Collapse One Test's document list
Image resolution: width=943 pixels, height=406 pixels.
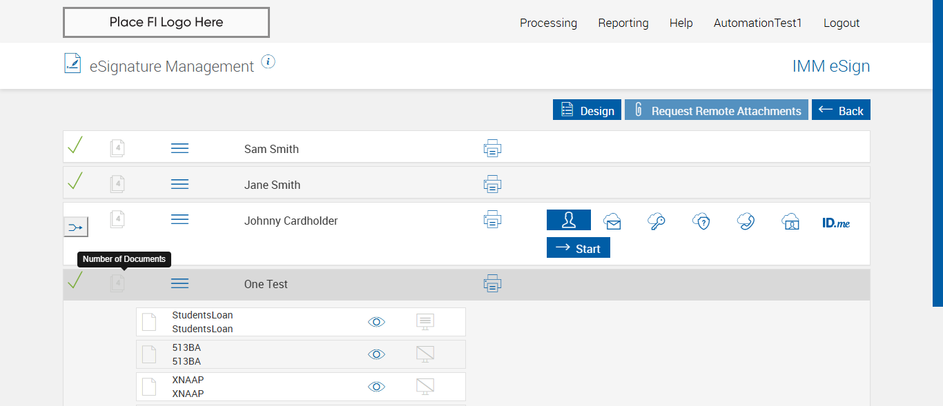pos(179,283)
